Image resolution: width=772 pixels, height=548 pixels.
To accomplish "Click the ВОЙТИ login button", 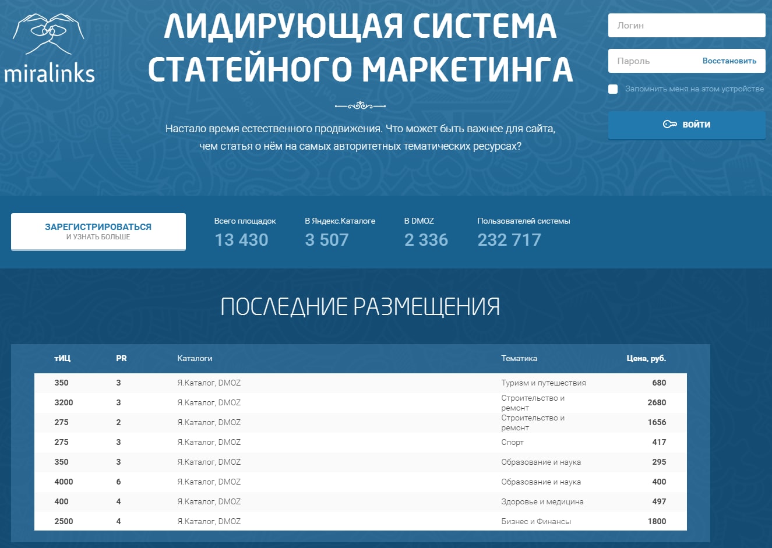I will 686,125.
